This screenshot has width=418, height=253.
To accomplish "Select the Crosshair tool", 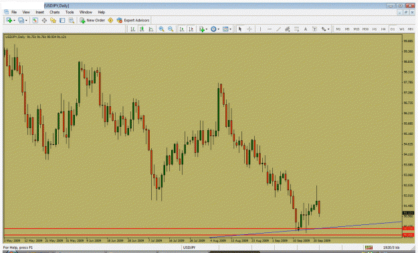I will (249, 29).
